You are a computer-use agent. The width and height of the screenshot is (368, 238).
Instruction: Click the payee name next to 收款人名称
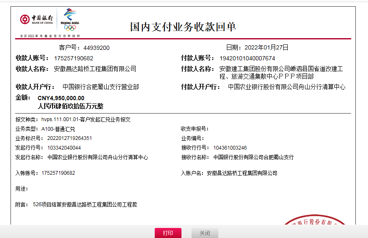[95, 69]
